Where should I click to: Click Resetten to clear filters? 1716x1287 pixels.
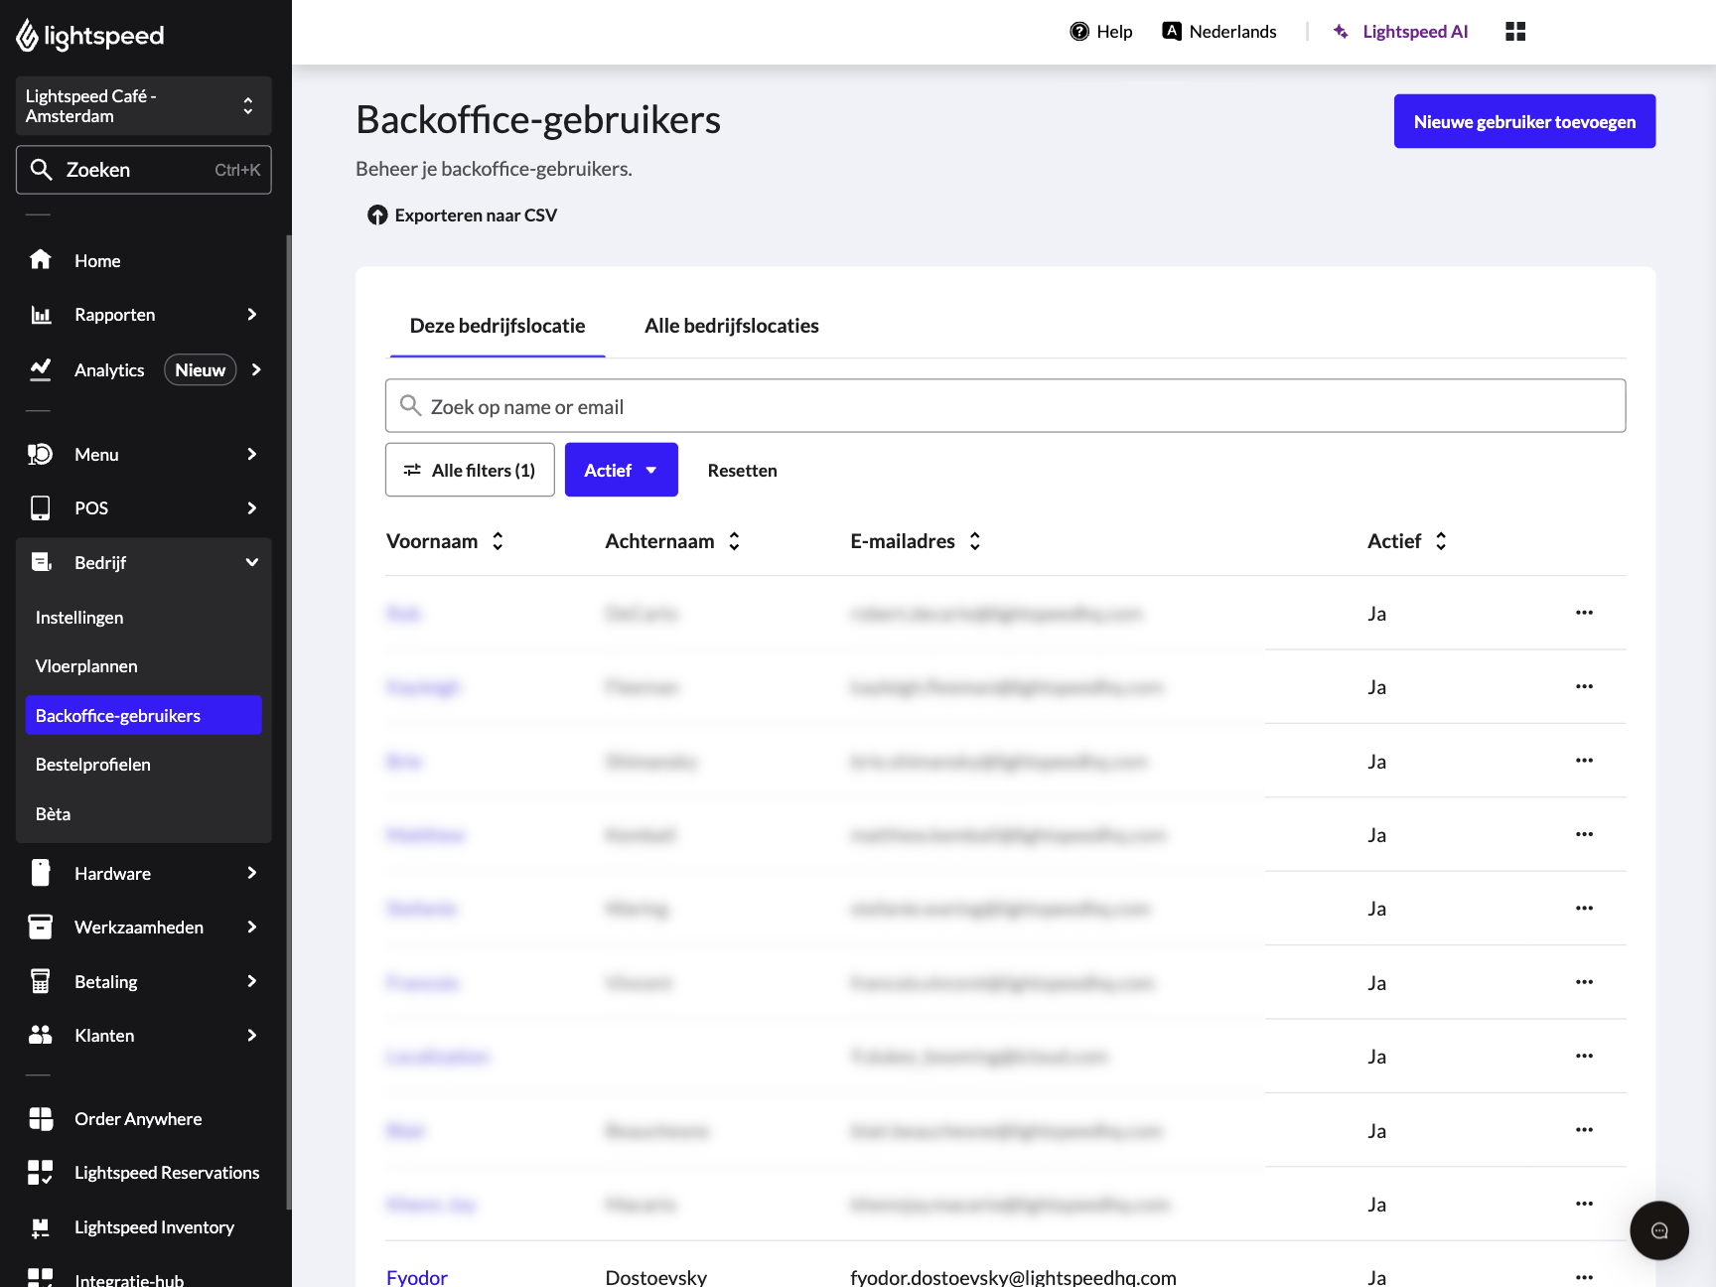click(743, 471)
